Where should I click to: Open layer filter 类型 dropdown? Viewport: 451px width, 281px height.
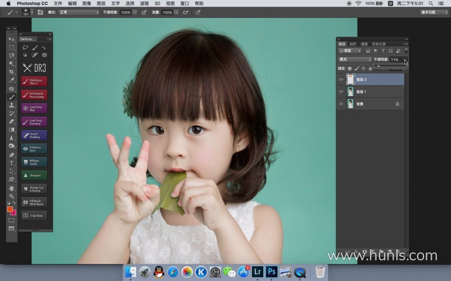350,51
